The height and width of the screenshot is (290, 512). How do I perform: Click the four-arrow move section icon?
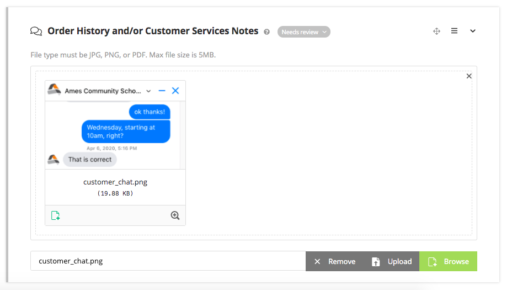pos(436,31)
